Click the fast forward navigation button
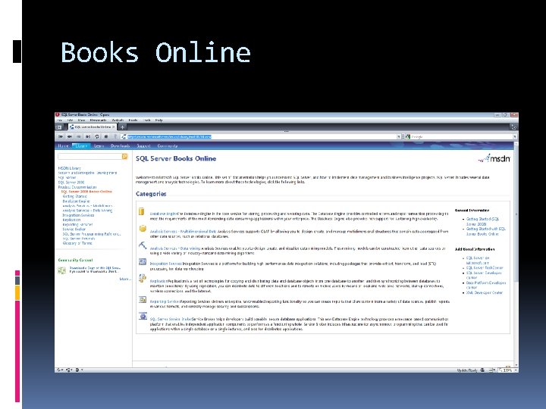 tap(88, 136)
